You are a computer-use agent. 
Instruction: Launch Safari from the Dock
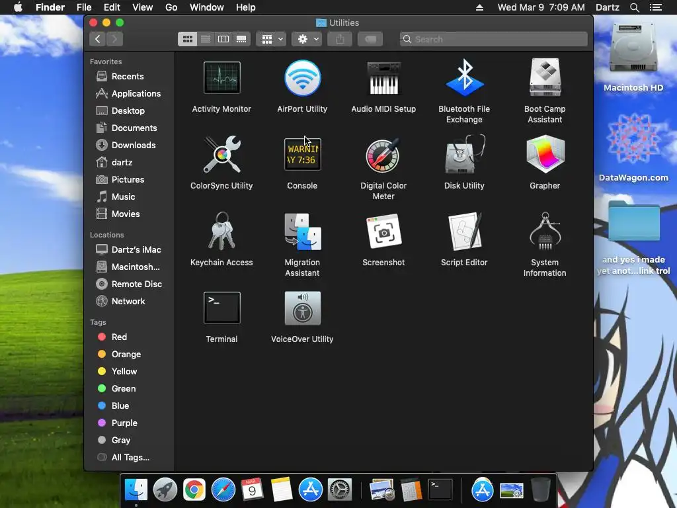click(x=223, y=490)
